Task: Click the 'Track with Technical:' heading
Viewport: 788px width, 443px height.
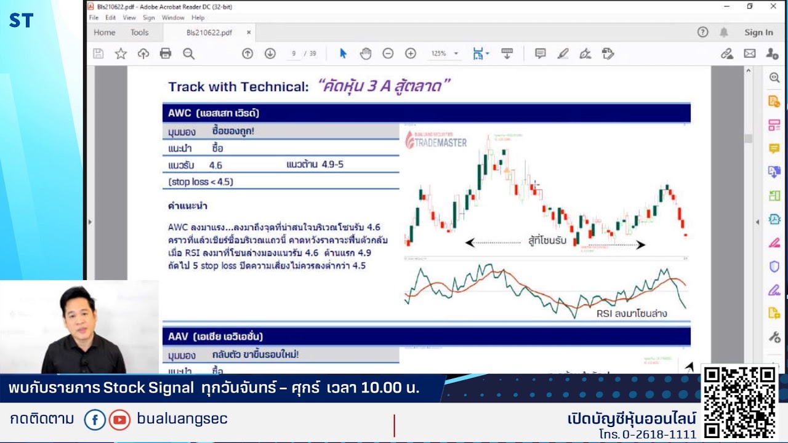Action: coord(238,87)
